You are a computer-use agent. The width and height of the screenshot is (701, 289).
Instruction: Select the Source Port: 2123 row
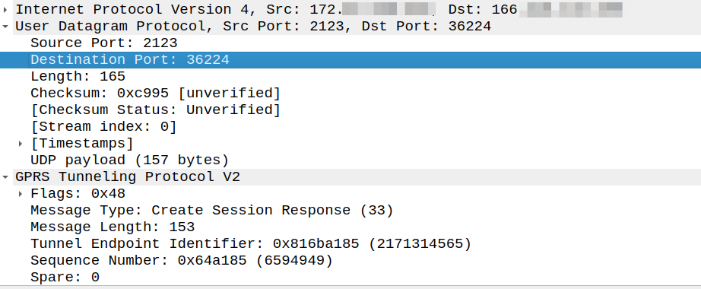point(350,43)
